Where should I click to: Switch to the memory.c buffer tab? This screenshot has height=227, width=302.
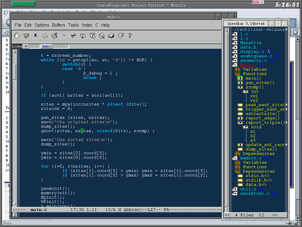point(61,46)
